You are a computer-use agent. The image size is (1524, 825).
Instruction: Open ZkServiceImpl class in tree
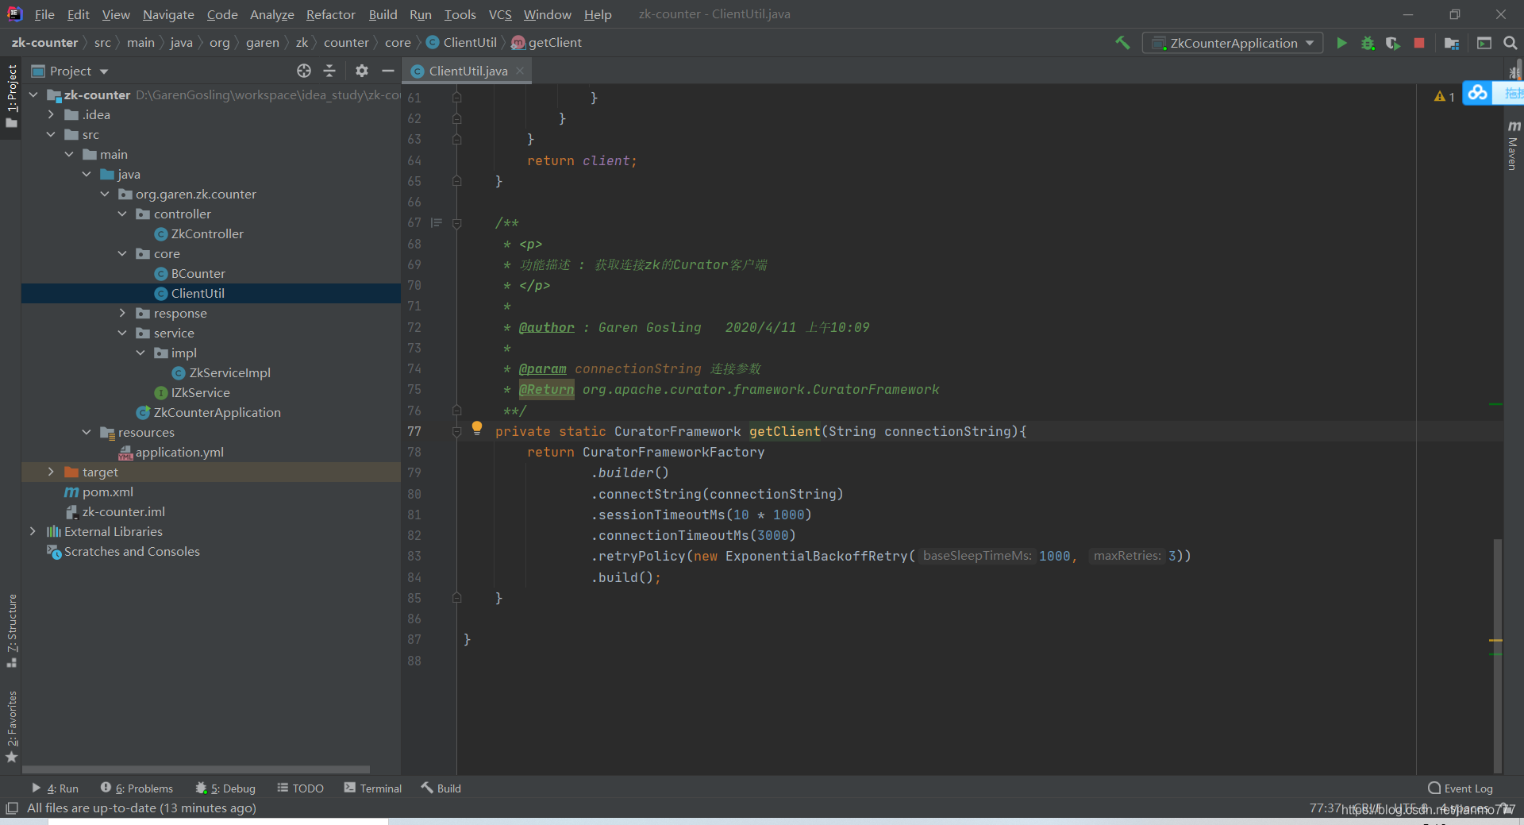221,372
